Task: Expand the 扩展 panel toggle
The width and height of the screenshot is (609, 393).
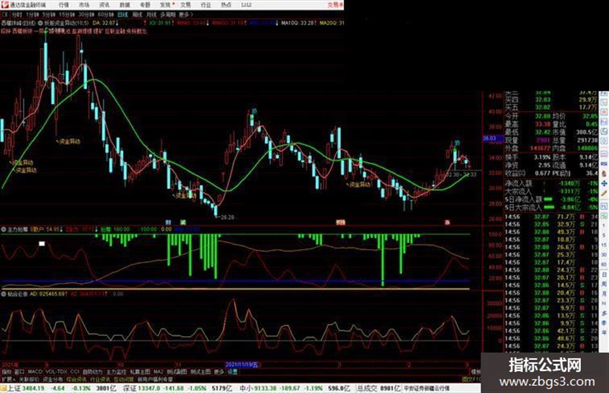Action: 8,379
